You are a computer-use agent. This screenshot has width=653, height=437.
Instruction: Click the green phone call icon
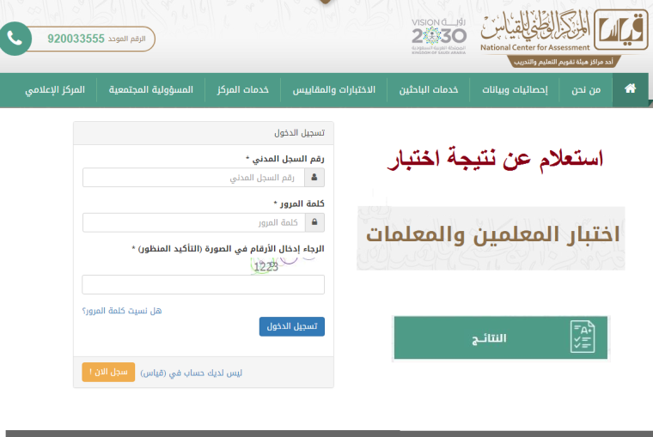pyautogui.click(x=15, y=39)
